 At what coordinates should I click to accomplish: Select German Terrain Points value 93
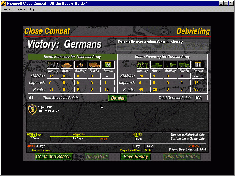[198, 89]
